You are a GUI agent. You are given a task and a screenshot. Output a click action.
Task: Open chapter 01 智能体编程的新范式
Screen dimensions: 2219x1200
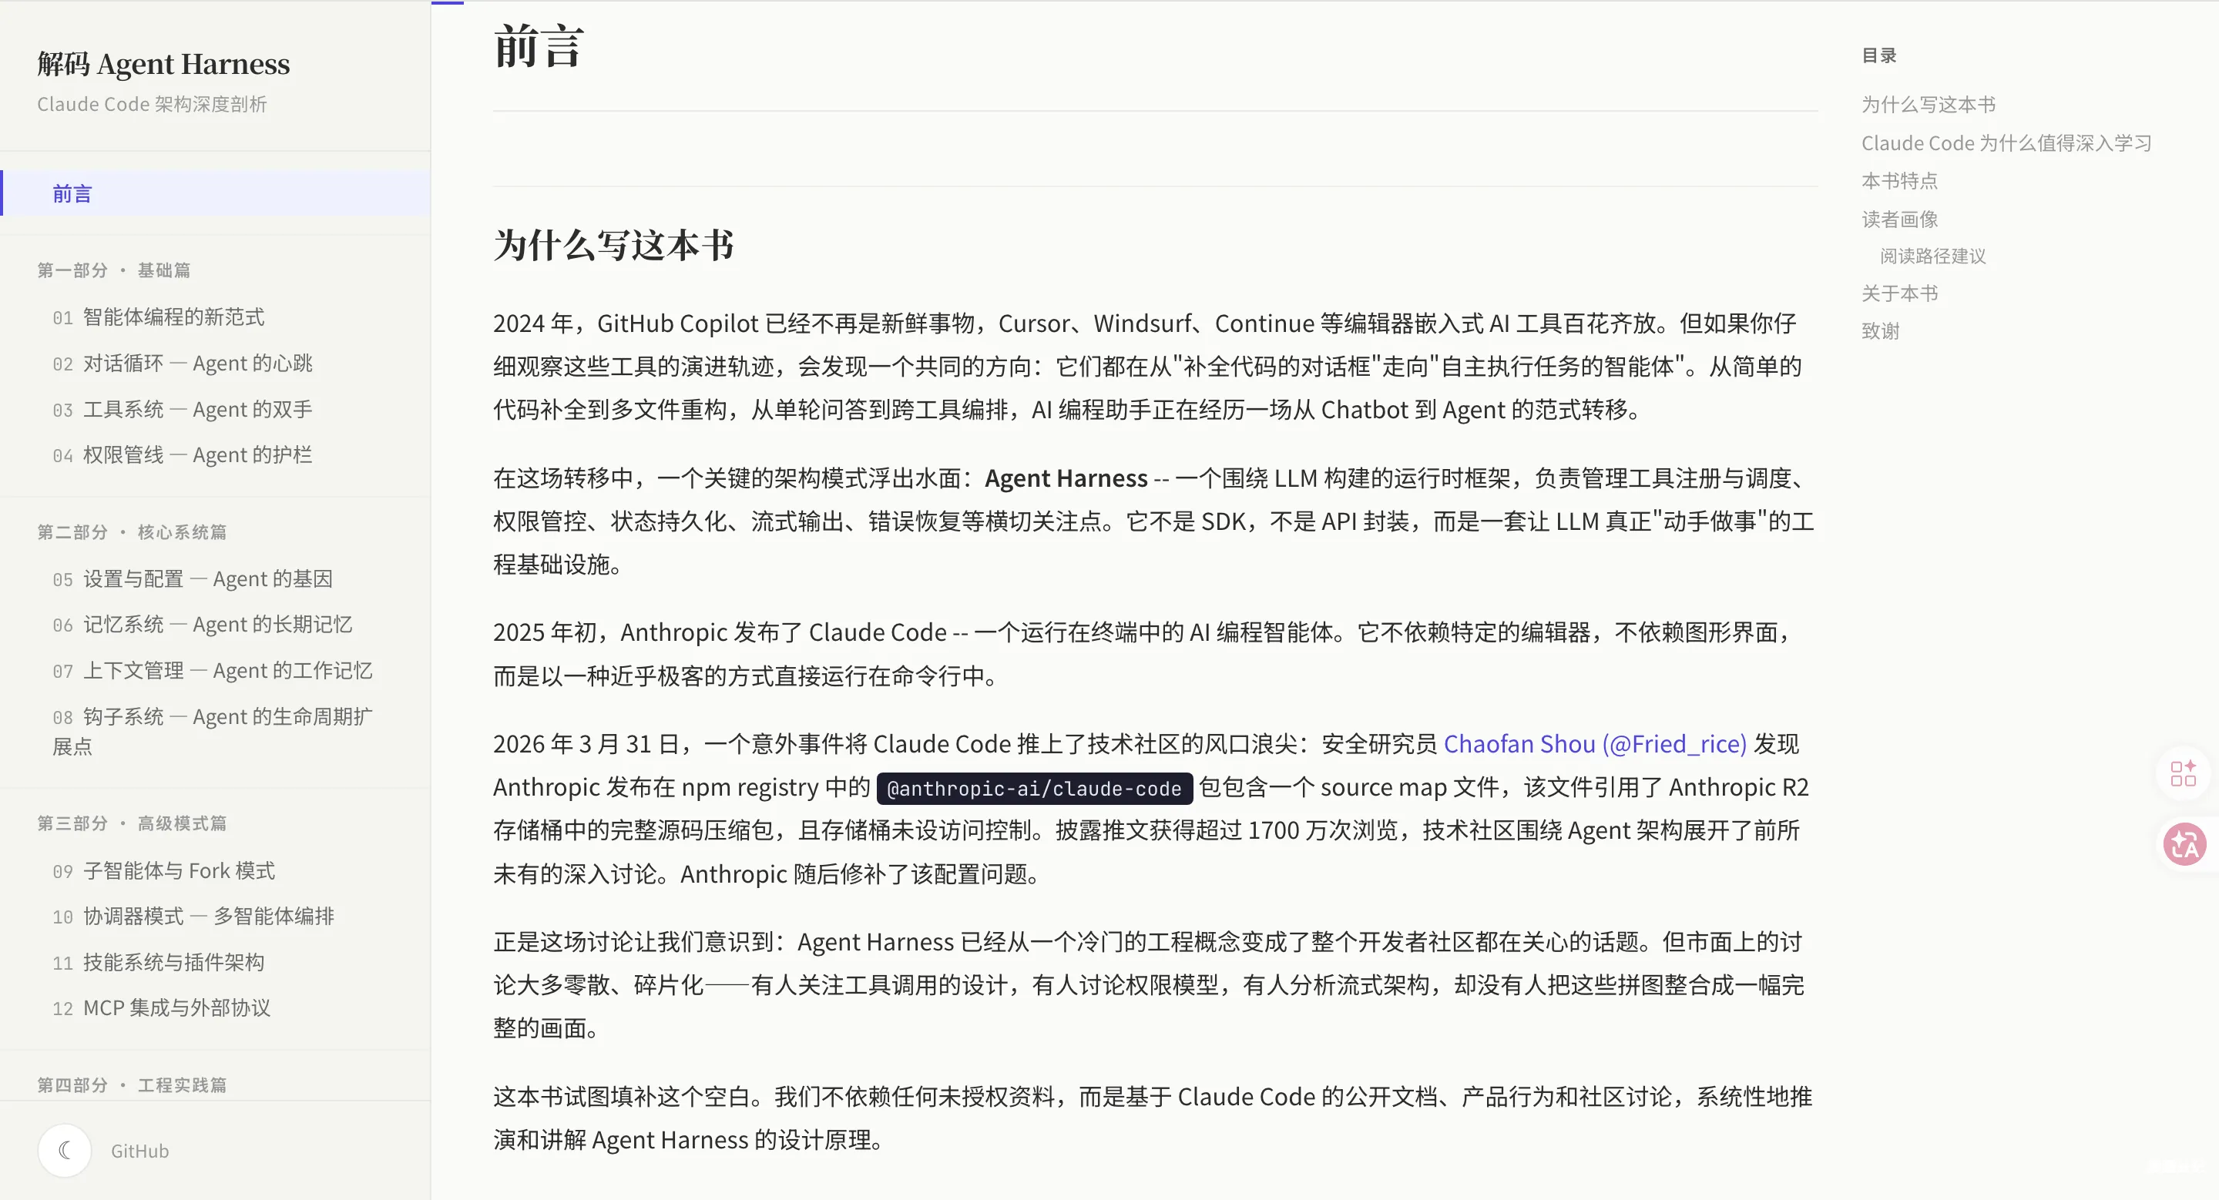tap(174, 317)
